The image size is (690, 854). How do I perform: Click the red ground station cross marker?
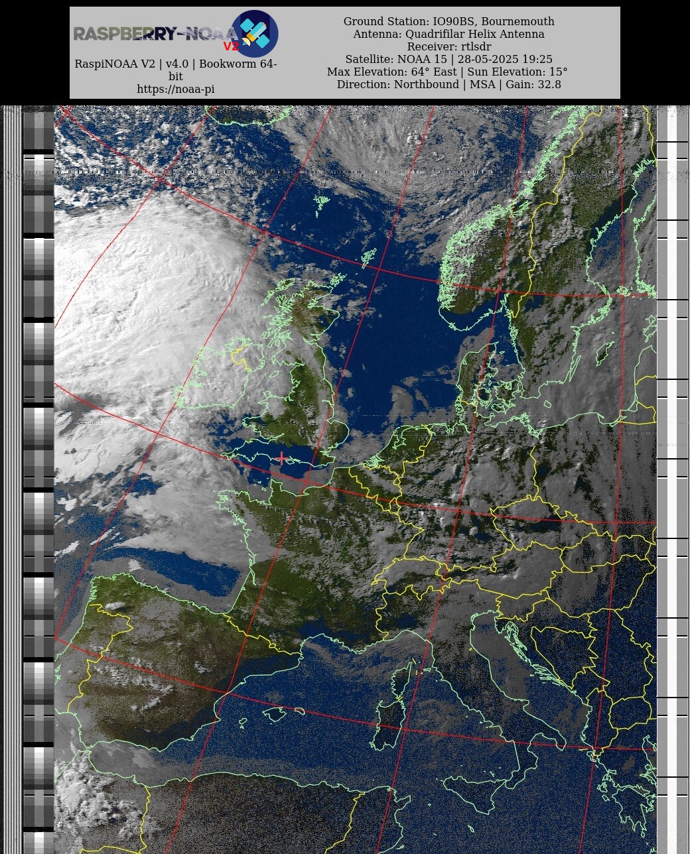click(x=282, y=457)
